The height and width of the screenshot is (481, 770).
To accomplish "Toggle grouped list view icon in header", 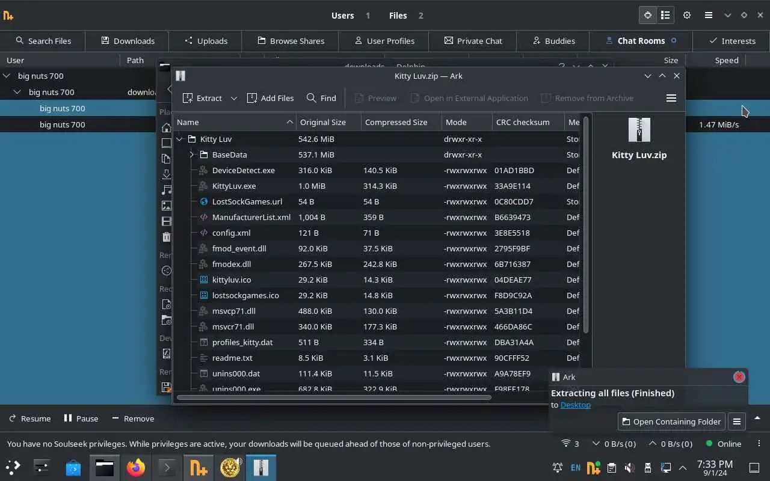I will pyautogui.click(x=665, y=15).
